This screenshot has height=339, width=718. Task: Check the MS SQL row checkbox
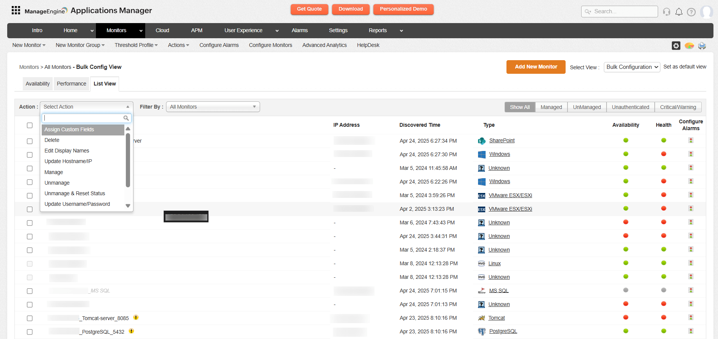click(x=30, y=291)
